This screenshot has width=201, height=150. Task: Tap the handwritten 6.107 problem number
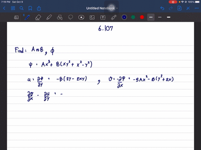[x=106, y=28]
